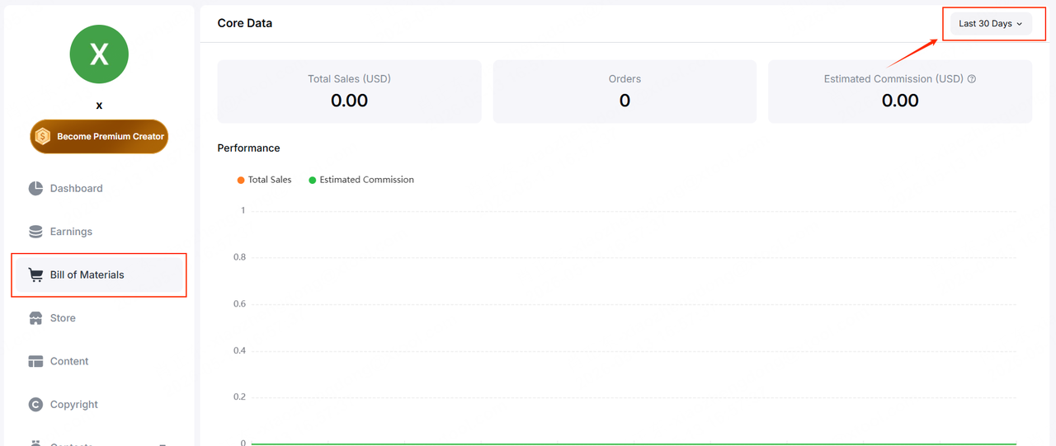Go to the Store section
This screenshot has height=446, width=1056.
click(99, 318)
